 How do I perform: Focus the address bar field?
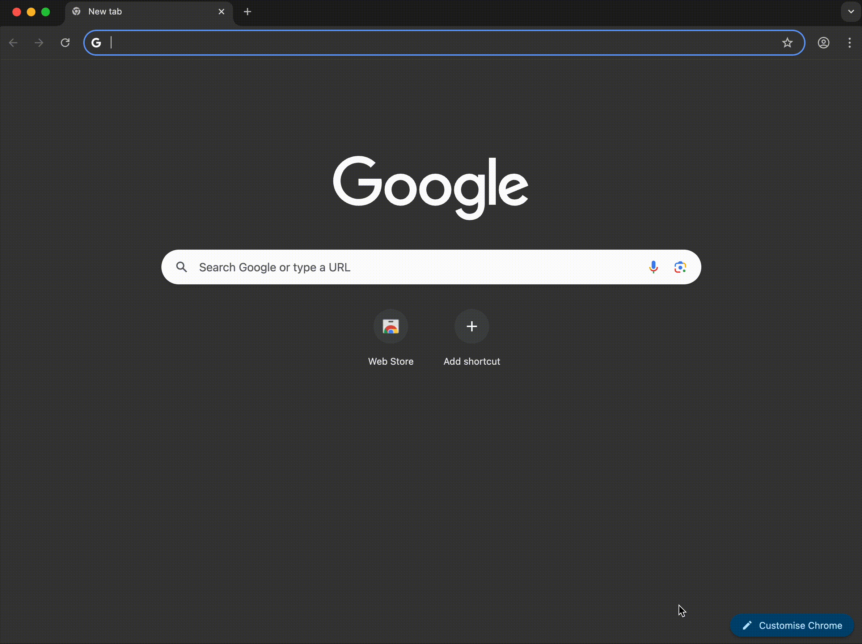pyautogui.click(x=429, y=42)
